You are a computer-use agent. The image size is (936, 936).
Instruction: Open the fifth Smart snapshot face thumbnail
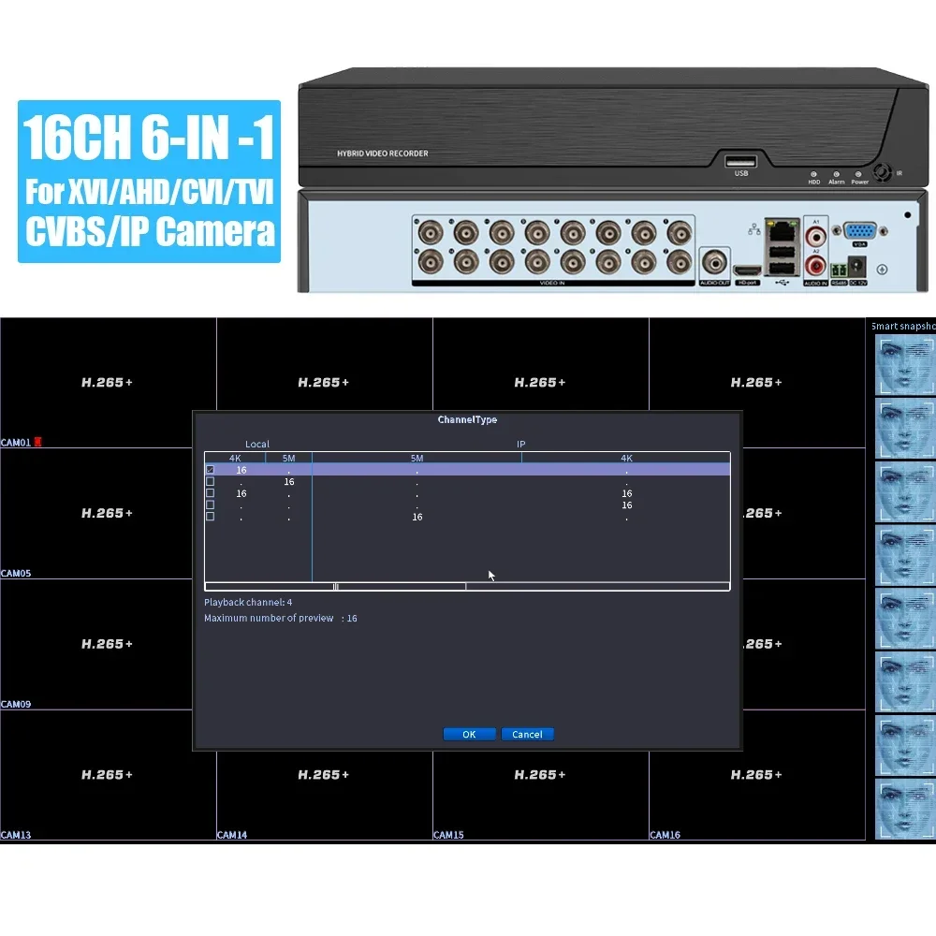coord(905,619)
